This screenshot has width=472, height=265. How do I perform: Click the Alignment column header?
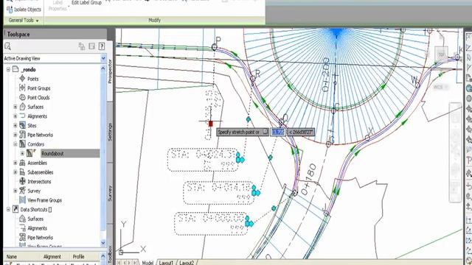[52, 257]
